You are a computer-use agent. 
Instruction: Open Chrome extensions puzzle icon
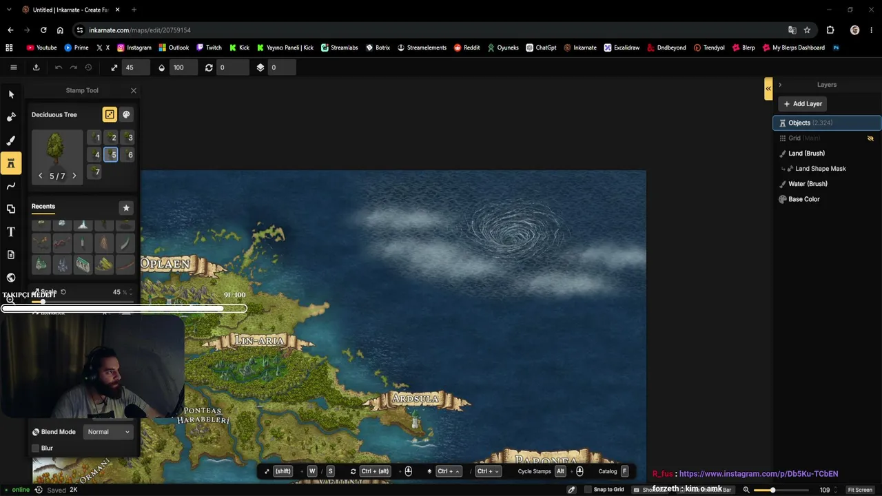[x=830, y=30]
